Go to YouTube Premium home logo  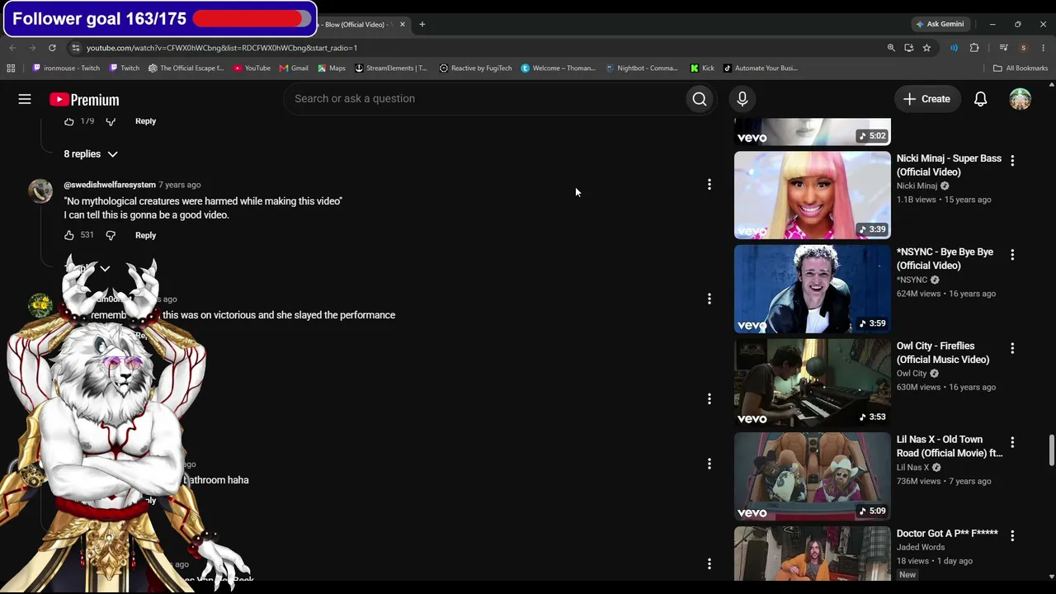tap(84, 100)
